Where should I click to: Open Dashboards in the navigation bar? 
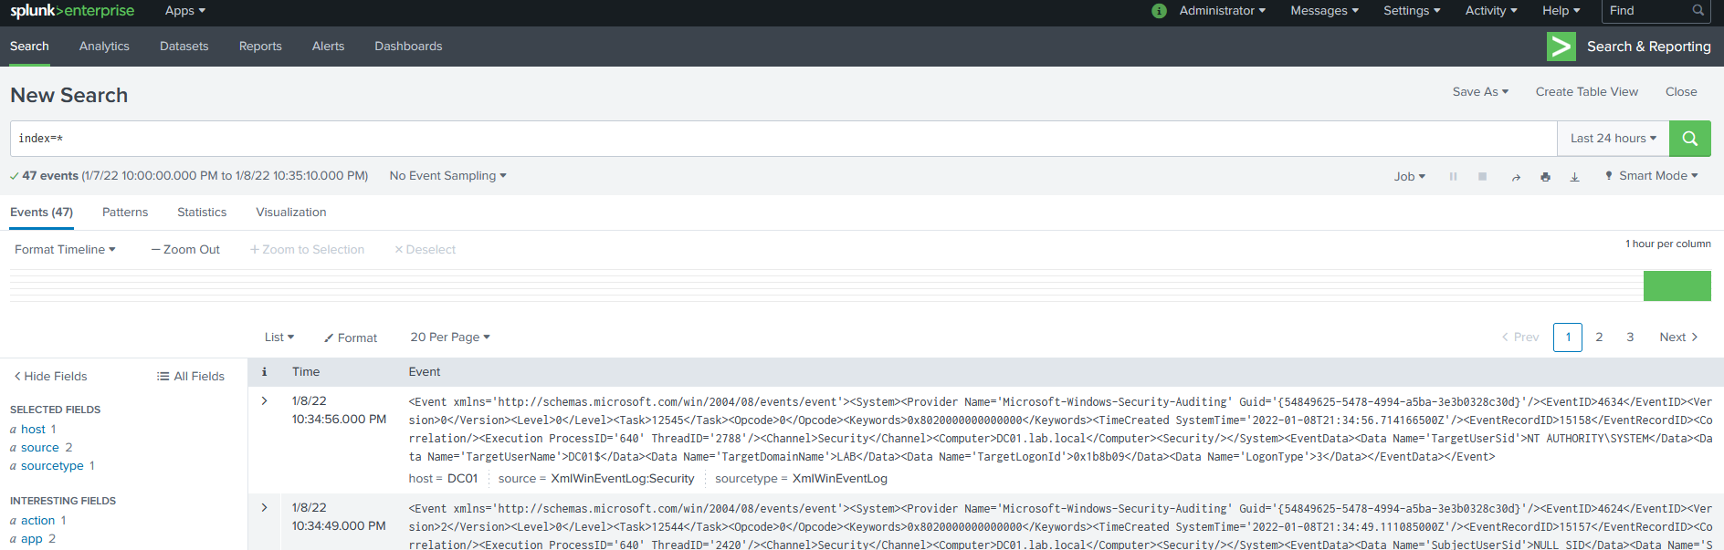point(408,47)
